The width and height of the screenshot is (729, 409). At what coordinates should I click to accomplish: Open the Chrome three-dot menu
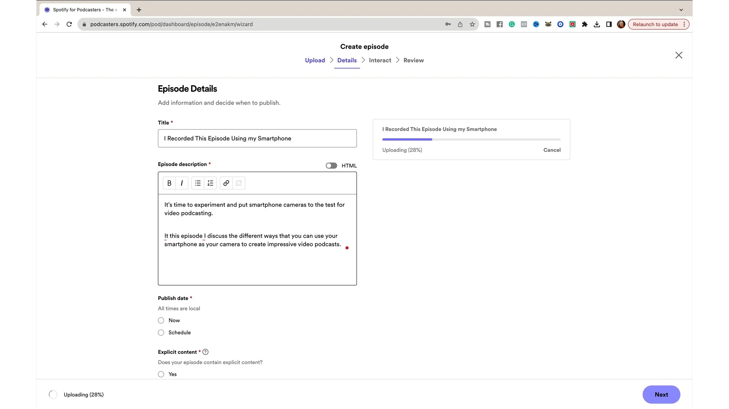684,24
